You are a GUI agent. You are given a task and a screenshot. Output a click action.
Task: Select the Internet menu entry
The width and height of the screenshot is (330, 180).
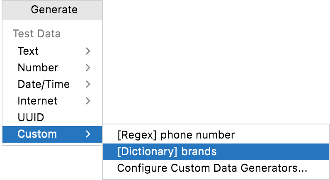pos(52,101)
